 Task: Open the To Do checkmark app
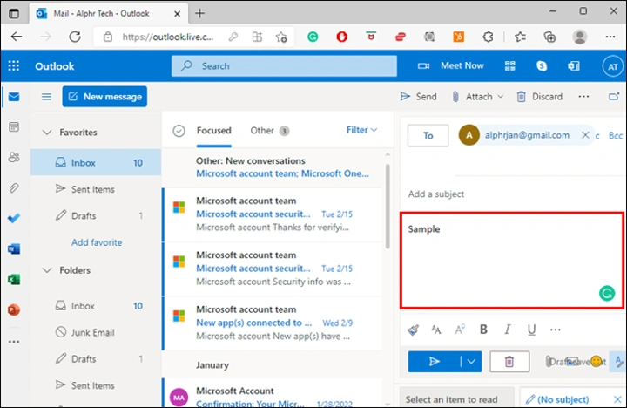pyautogui.click(x=14, y=218)
